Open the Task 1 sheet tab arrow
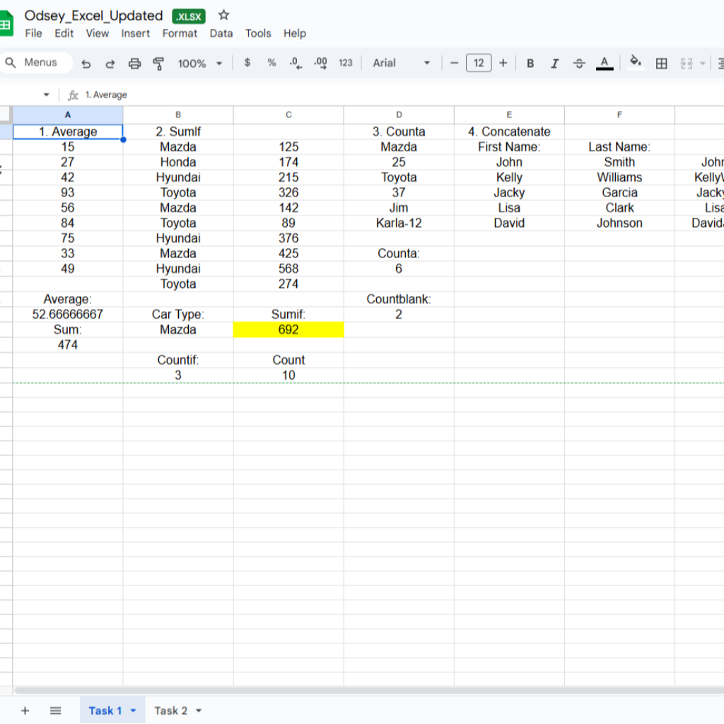 (133, 711)
